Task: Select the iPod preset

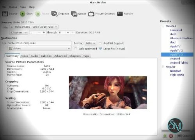Action: (173, 34)
